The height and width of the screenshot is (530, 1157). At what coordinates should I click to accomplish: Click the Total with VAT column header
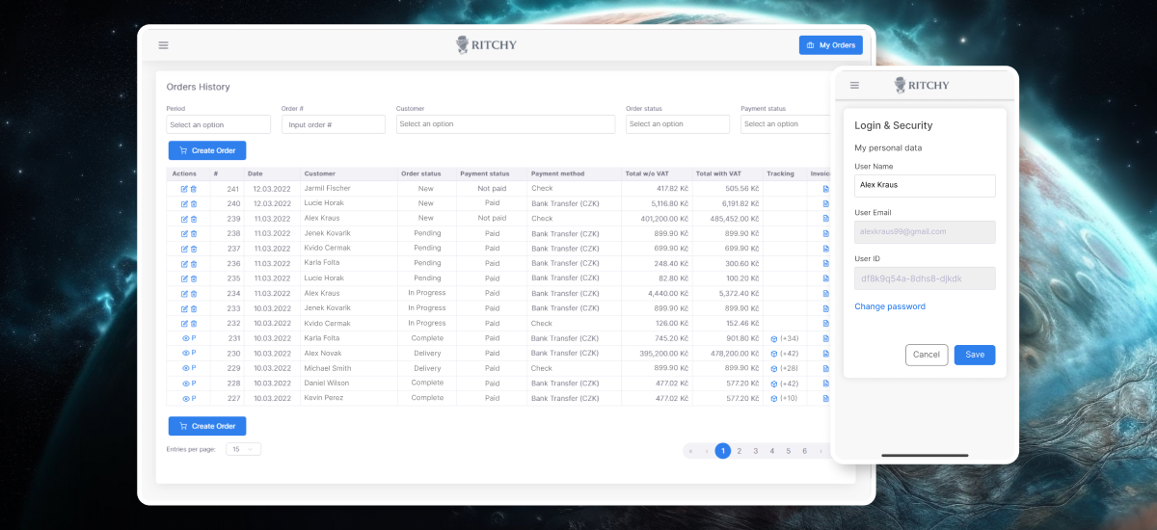[718, 173]
